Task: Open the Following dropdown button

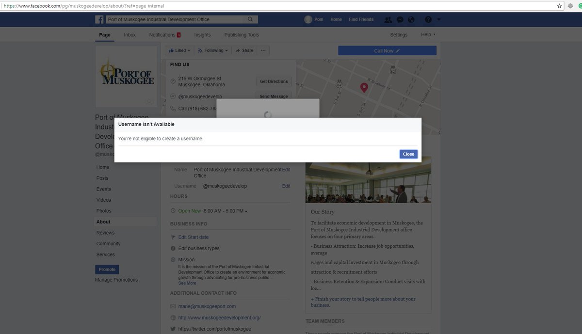Action: pos(213,50)
